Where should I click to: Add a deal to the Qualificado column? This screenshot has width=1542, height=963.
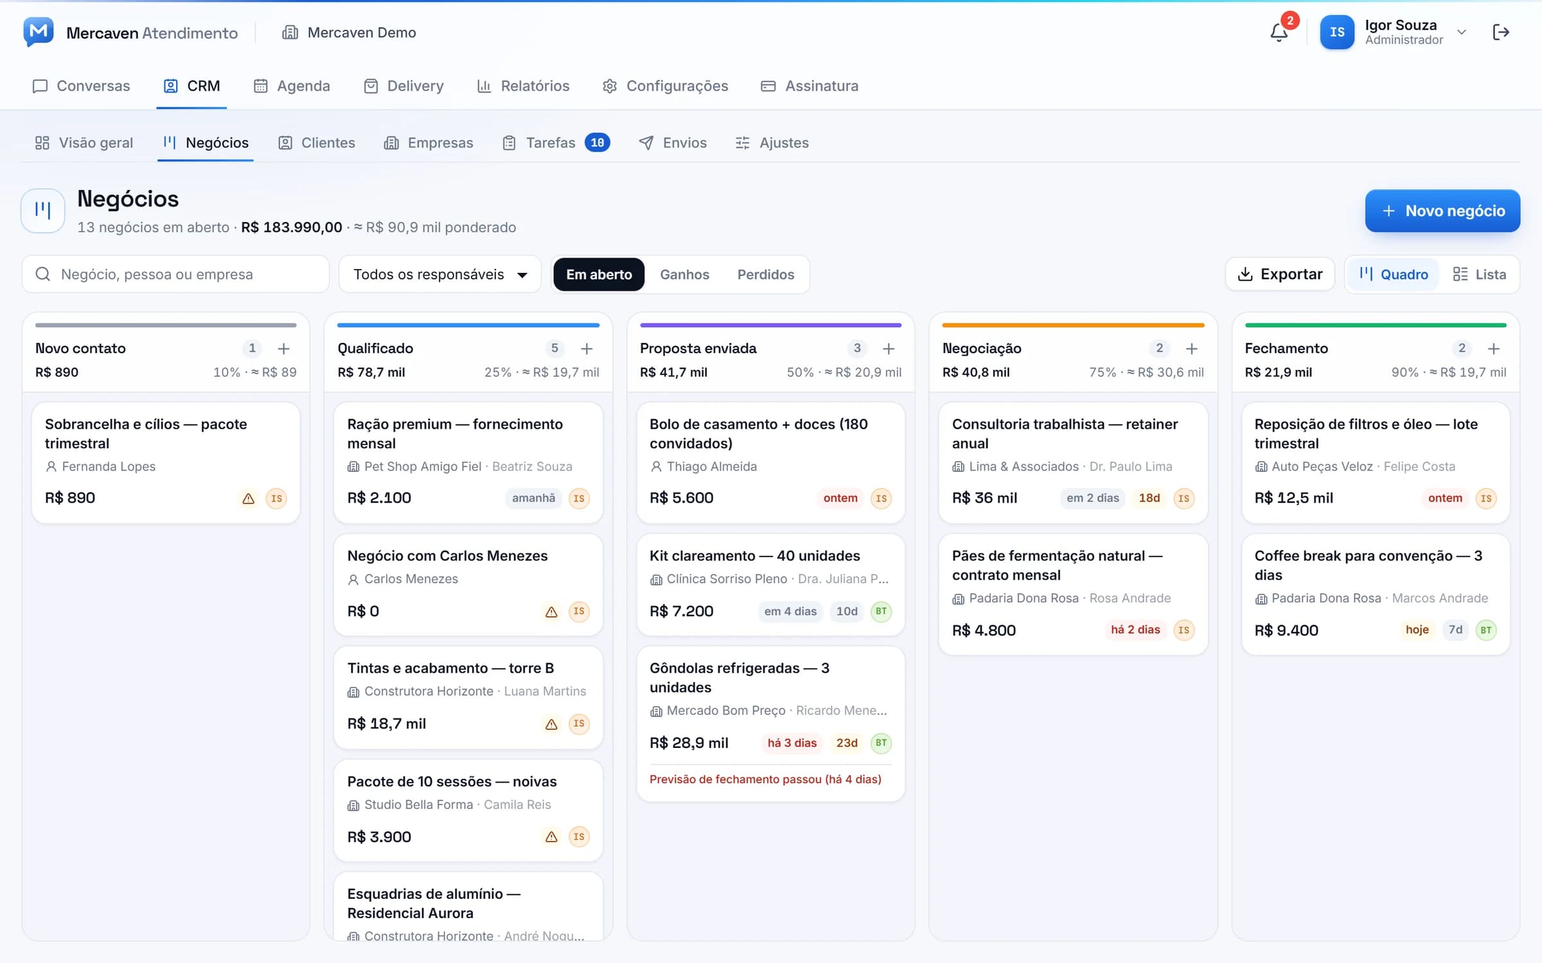coord(586,349)
